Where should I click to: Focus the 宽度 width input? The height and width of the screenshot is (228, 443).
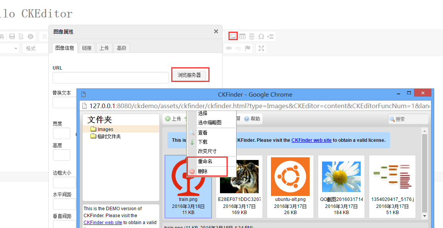point(61,133)
